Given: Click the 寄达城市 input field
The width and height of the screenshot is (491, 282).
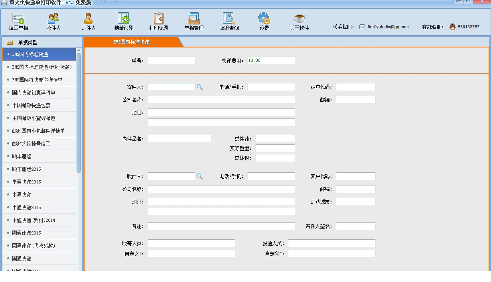Looking at the screenshot, I should pos(356,202).
